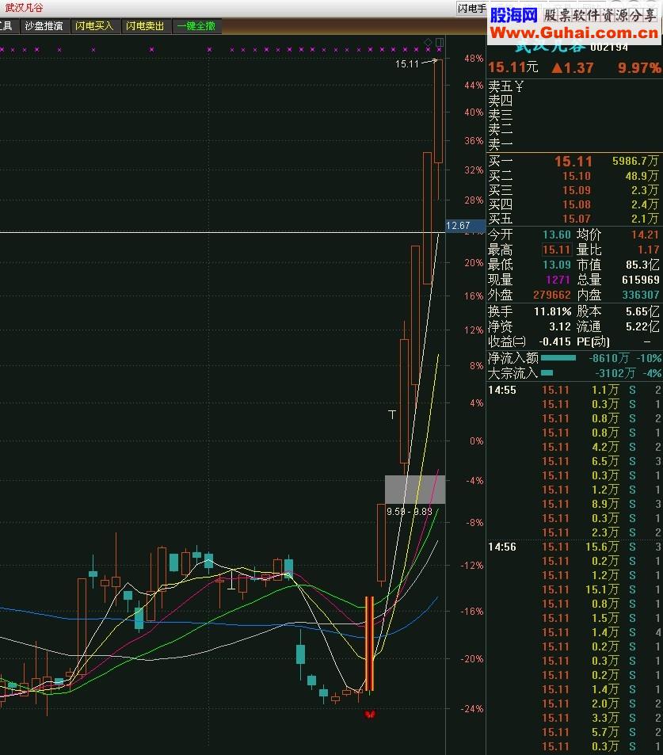Select the 6.5万 tick trade row

[574, 461]
